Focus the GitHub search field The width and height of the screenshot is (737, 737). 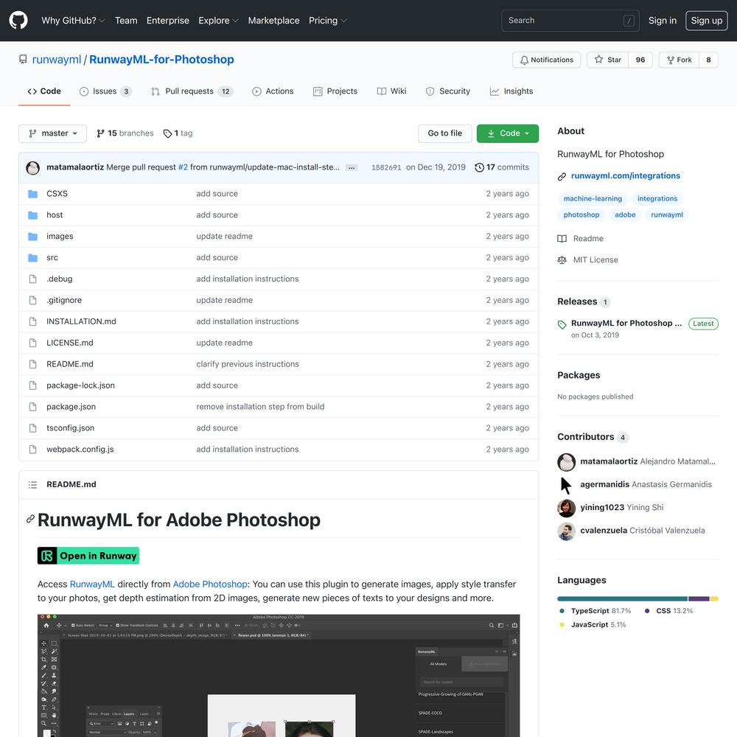[x=570, y=21]
